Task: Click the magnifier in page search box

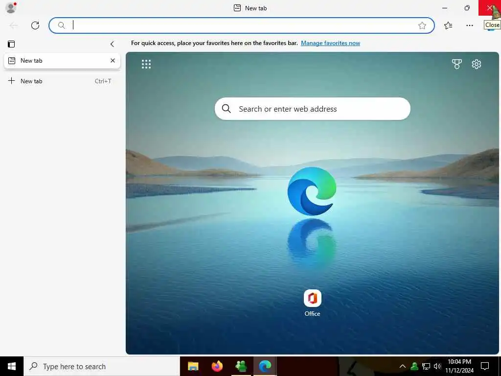Action: coord(226,109)
